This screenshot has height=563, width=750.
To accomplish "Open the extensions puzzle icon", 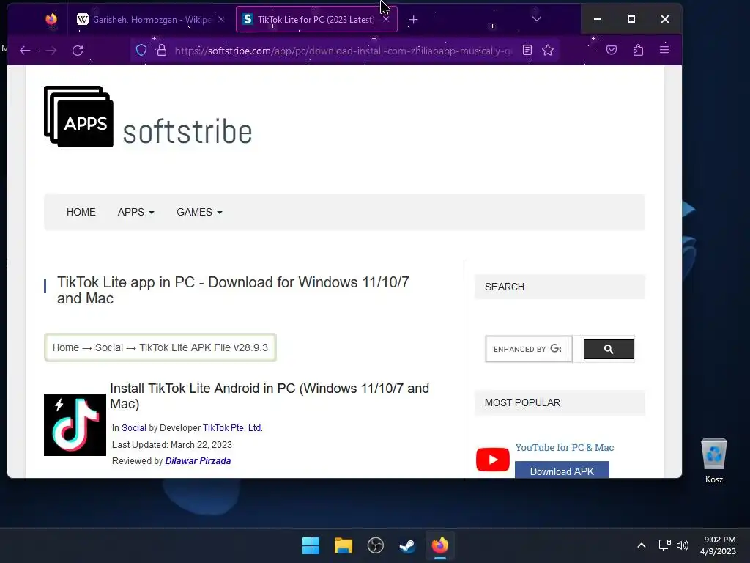I will (638, 51).
